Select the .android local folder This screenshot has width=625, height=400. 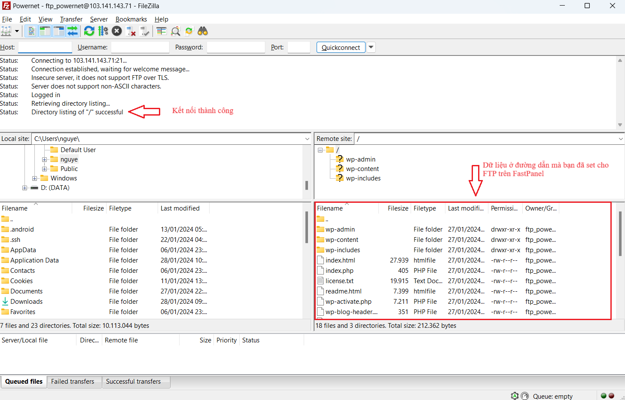click(x=22, y=229)
